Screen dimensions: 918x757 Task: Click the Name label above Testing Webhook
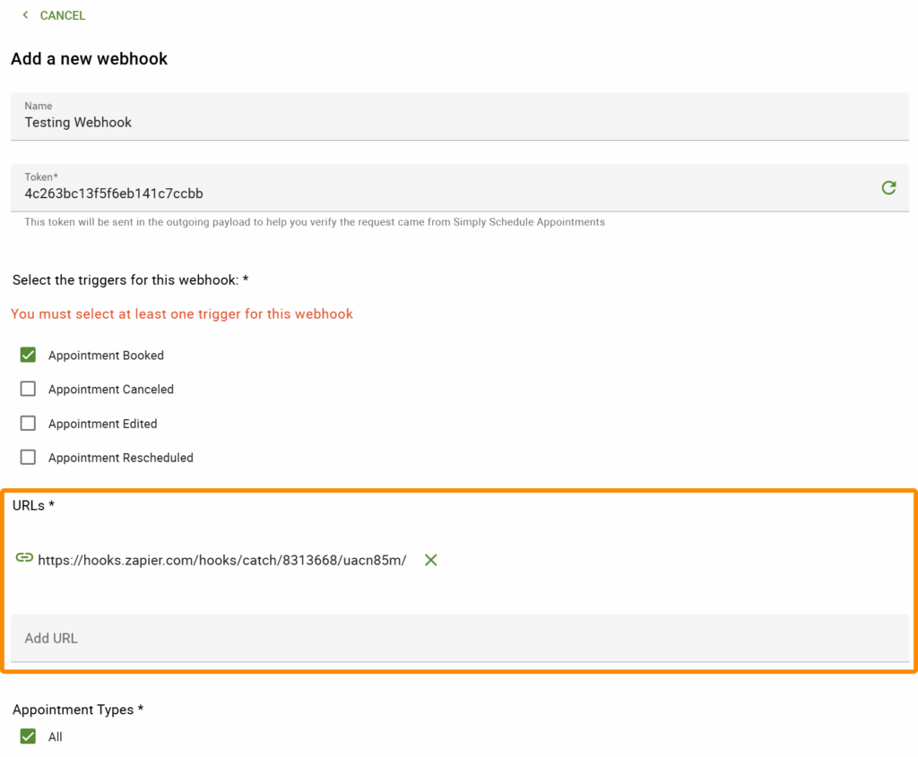[39, 106]
